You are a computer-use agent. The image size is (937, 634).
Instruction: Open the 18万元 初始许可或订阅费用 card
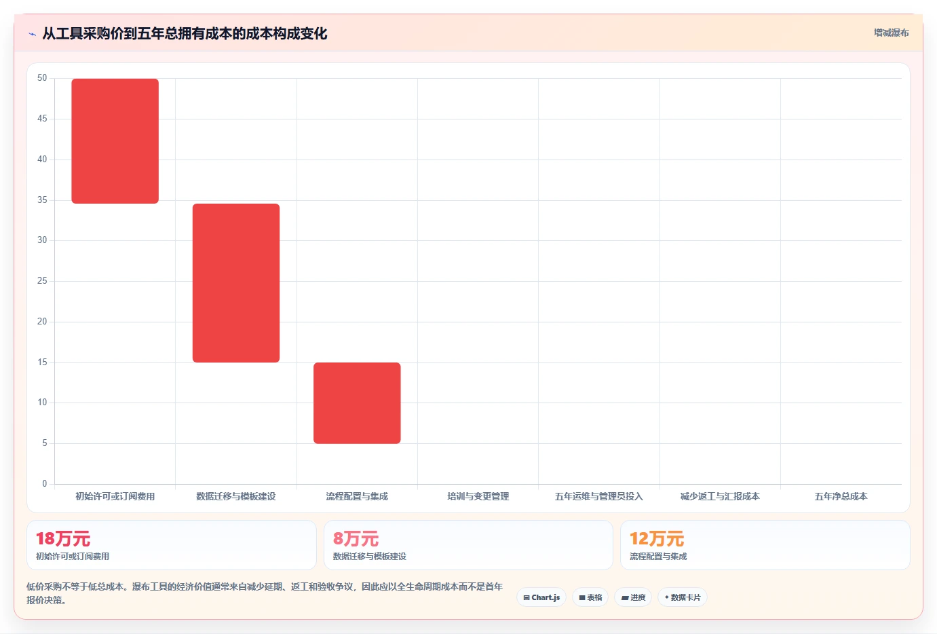coord(172,545)
